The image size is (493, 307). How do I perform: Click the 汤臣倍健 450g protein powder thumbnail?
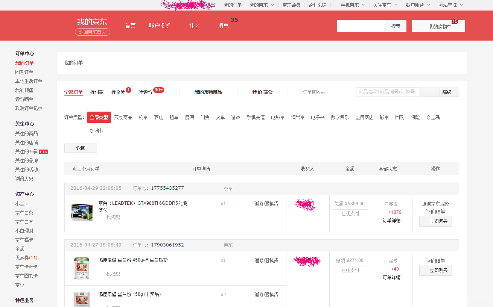pos(82,268)
